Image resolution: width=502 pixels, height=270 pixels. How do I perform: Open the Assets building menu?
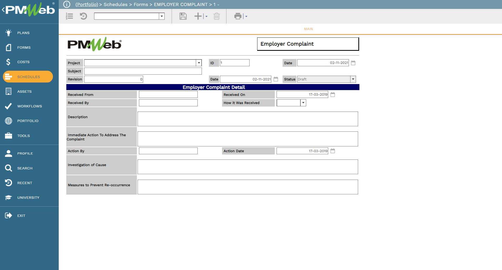8,91
